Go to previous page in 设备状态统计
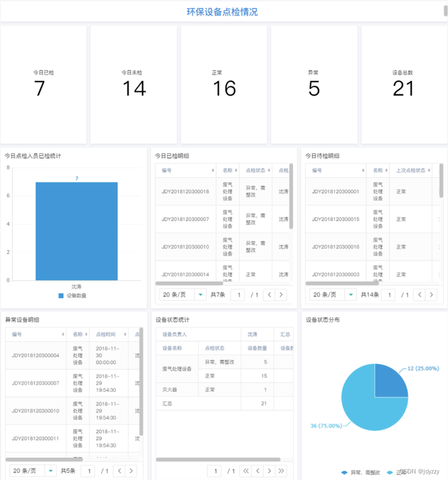The height and width of the screenshot is (480, 448). tap(258, 471)
